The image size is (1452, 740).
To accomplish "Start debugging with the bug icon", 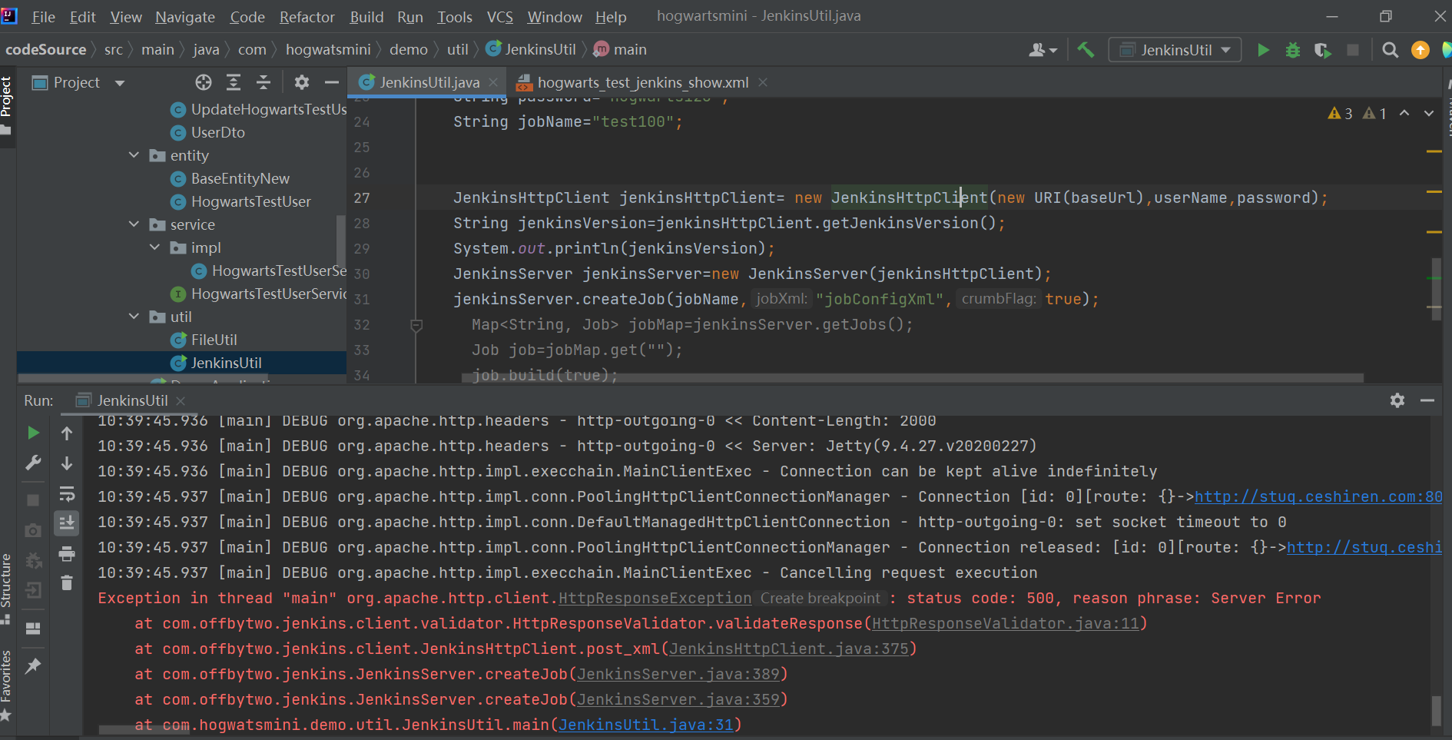I will (1293, 50).
